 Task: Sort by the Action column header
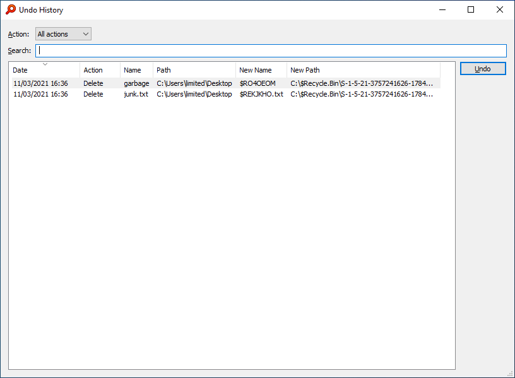100,70
